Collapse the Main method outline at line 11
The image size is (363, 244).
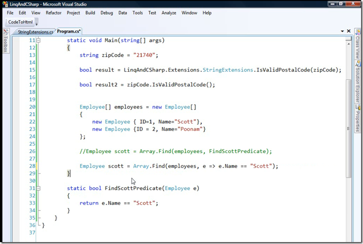point(38,40)
